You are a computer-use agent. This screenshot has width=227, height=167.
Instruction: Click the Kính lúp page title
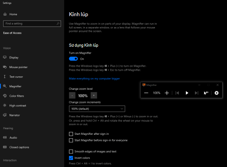click(x=79, y=14)
